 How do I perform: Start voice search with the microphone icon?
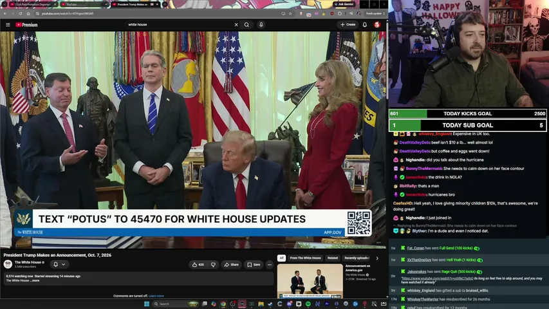click(x=261, y=25)
